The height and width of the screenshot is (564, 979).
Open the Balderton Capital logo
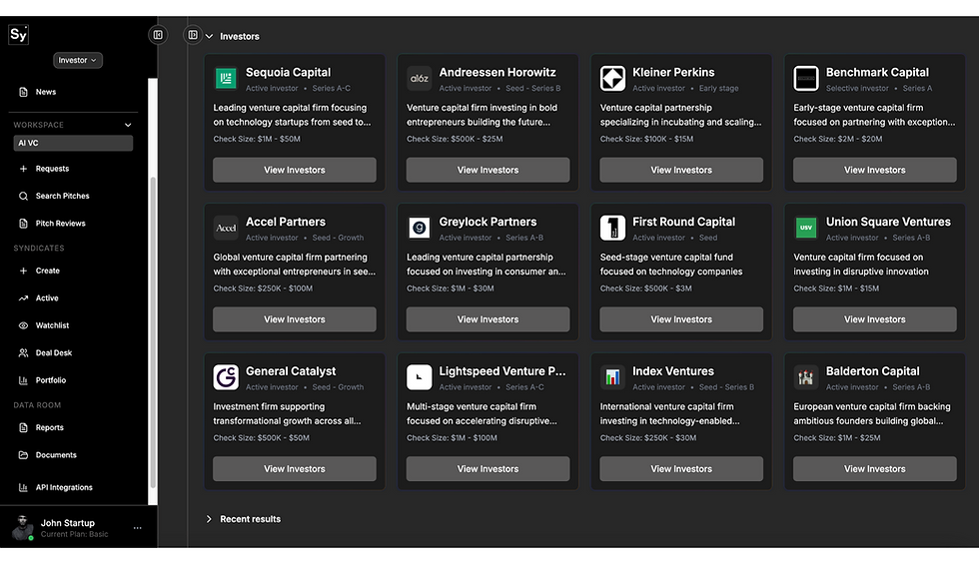coord(806,377)
